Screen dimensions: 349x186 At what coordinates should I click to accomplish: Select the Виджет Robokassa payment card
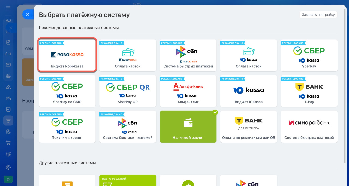67,55
